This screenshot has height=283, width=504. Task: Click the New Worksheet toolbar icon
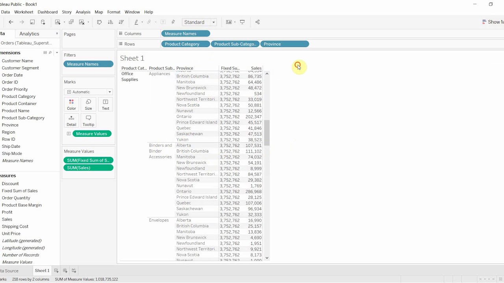click(x=57, y=22)
